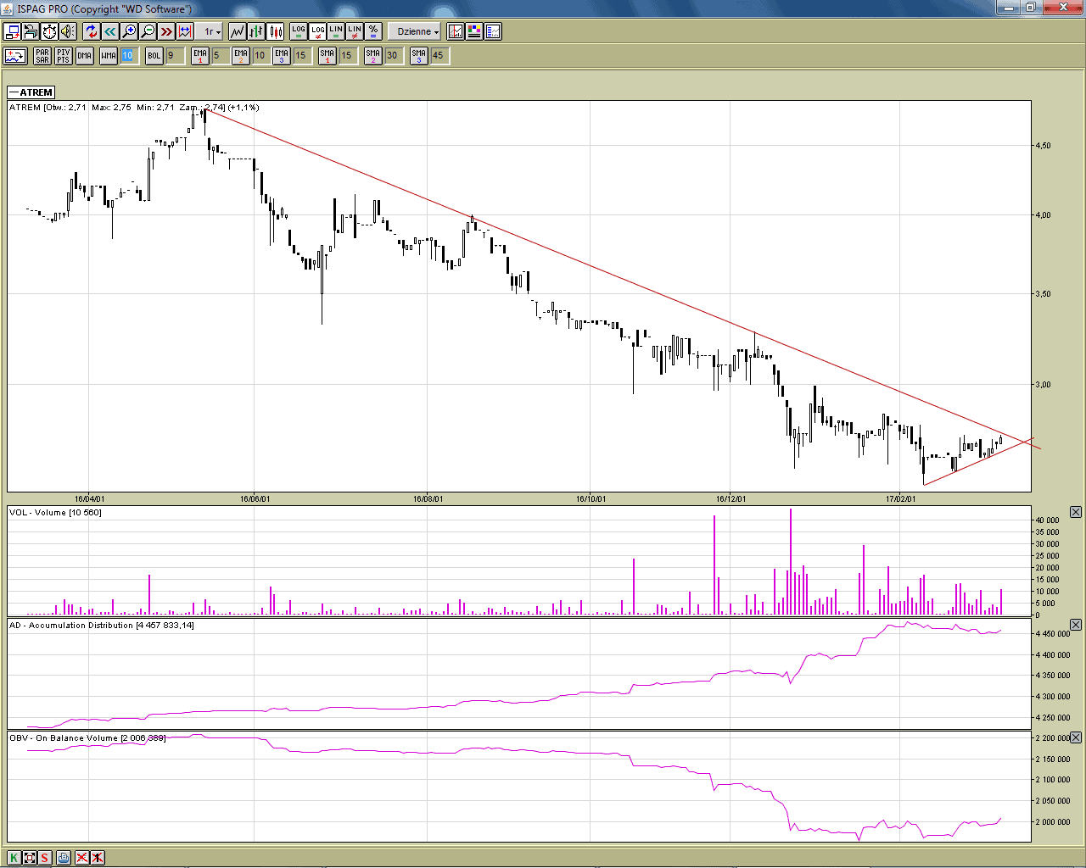The width and height of the screenshot is (1086, 868).
Task: Click the zoom in magnifier icon
Action: tap(129, 31)
